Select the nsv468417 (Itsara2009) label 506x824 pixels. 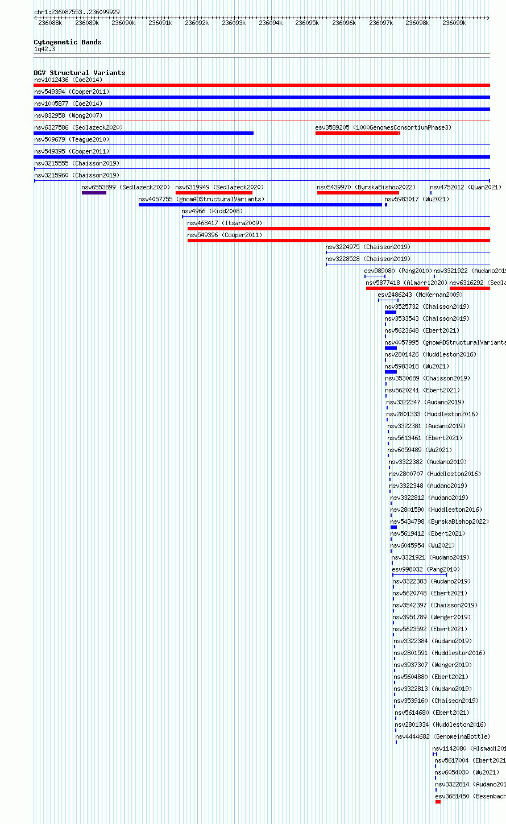coord(225,223)
